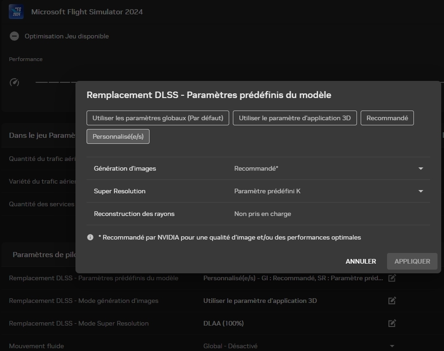Click the Dans le jeu Paramètres section heading
Viewport: 444px width, 351px height.
tap(42, 135)
